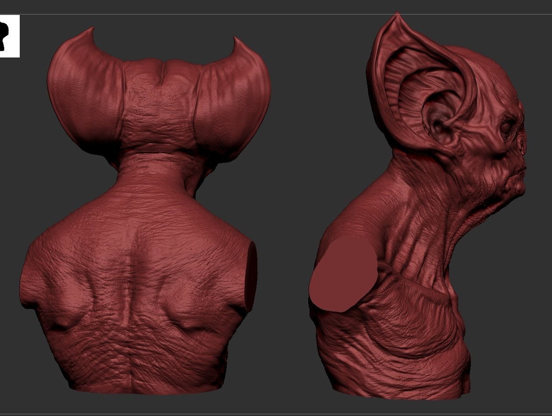Click the side-view creature bust model
Screen dimensions: 552x416
pos(417,206)
